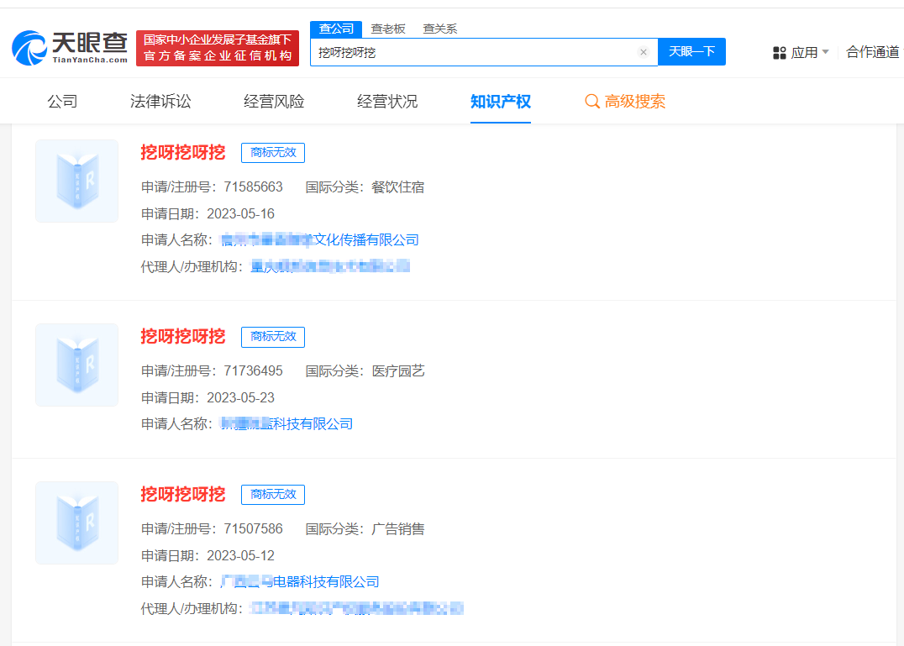
Task: Click 商标无效 tag on 71507586 entry
Action: [x=273, y=495]
